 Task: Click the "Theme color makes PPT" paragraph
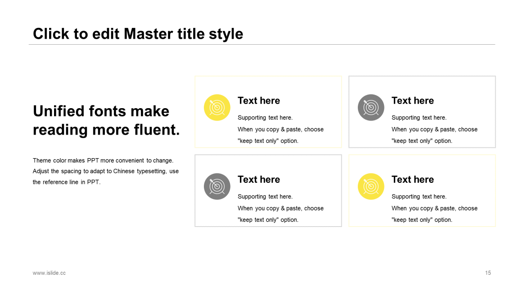[106, 171]
